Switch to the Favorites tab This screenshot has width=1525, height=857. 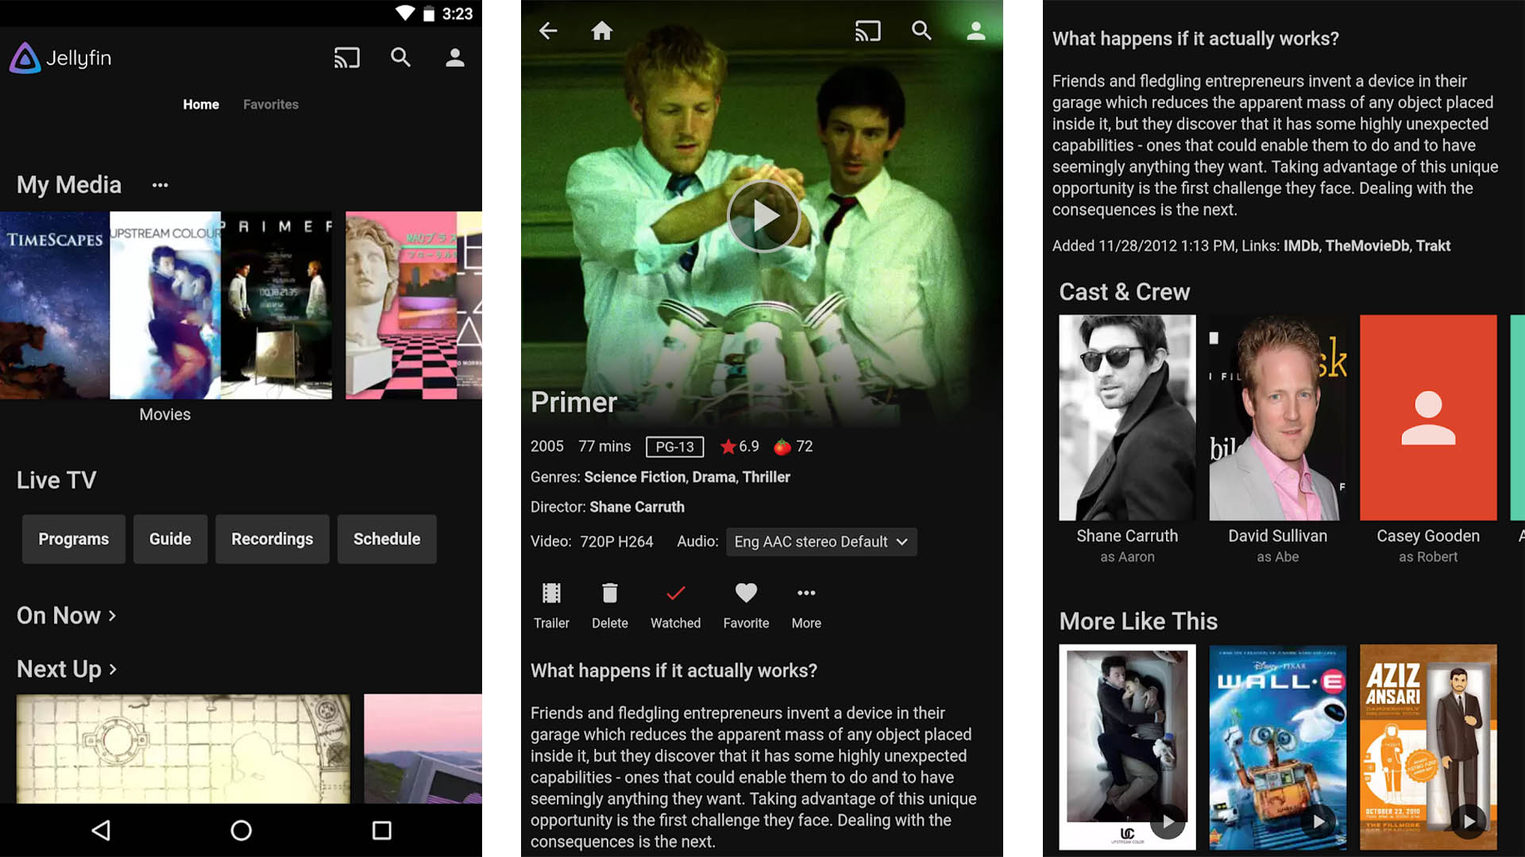[x=270, y=104]
